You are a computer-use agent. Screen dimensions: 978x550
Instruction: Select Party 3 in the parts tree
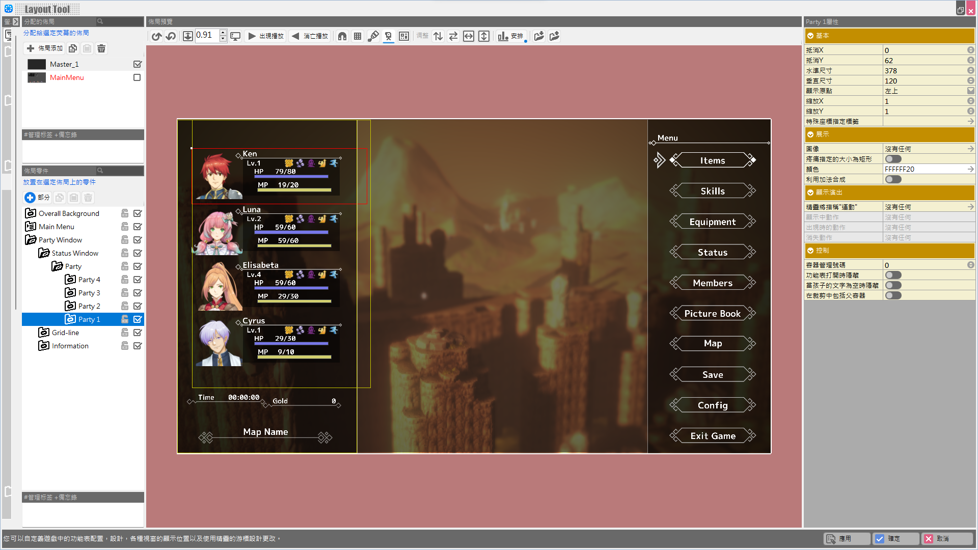(x=89, y=293)
